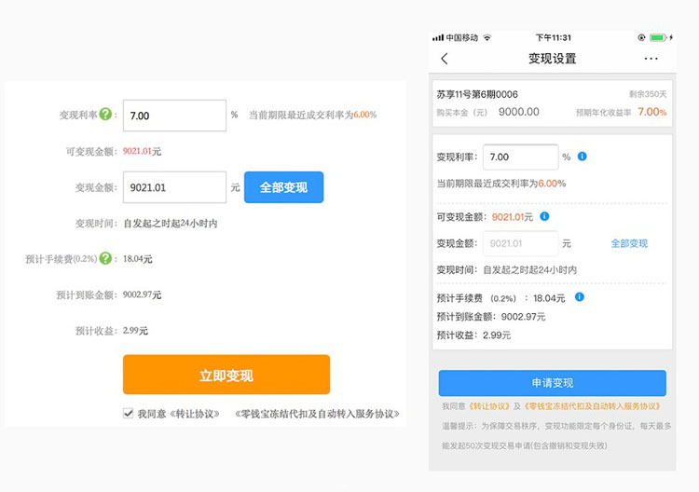Tap the back arrow in the mobile header
The height and width of the screenshot is (492, 699).
tap(445, 59)
